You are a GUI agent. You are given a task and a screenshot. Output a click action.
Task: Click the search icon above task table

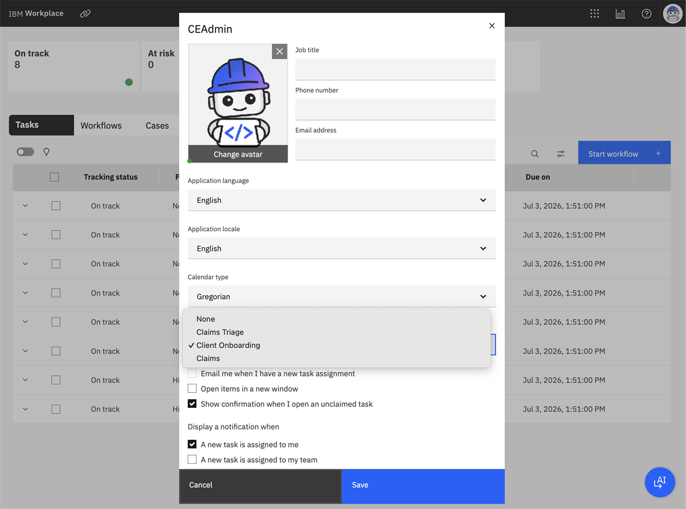pyautogui.click(x=535, y=154)
